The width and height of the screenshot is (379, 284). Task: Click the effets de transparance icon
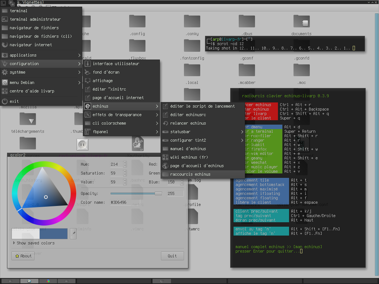[87, 115]
